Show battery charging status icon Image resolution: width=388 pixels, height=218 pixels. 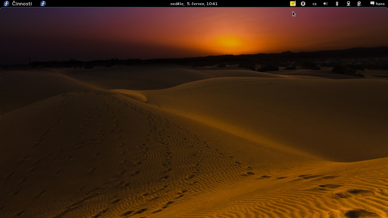coord(359,4)
